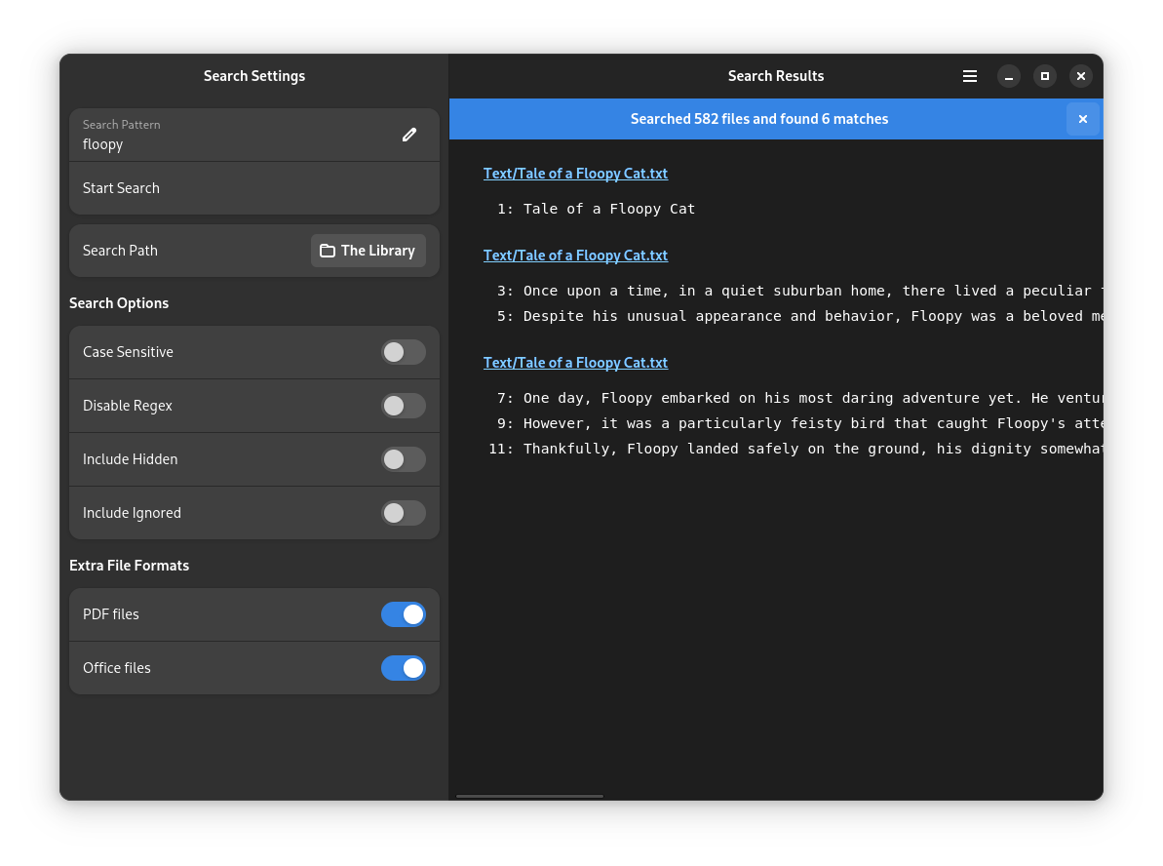The height and width of the screenshot is (866, 1163).
Task: Disable Office files searching
Action: coord(403,668)
